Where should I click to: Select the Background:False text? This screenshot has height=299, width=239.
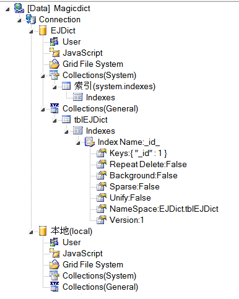coord(144,176)
